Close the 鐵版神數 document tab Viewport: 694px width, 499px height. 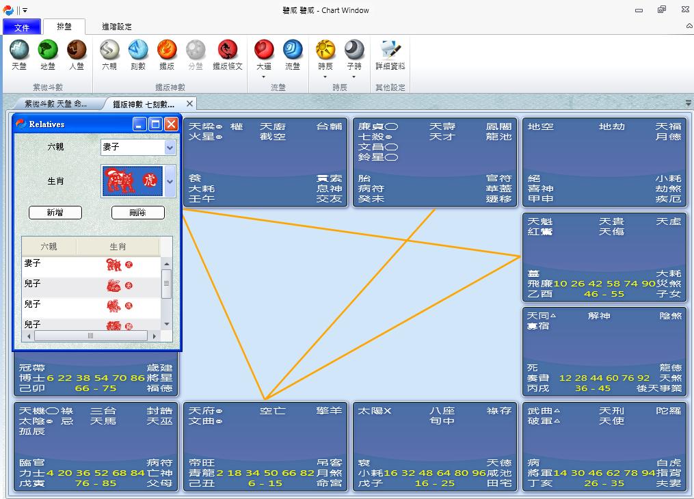click(x=190, y=104)
